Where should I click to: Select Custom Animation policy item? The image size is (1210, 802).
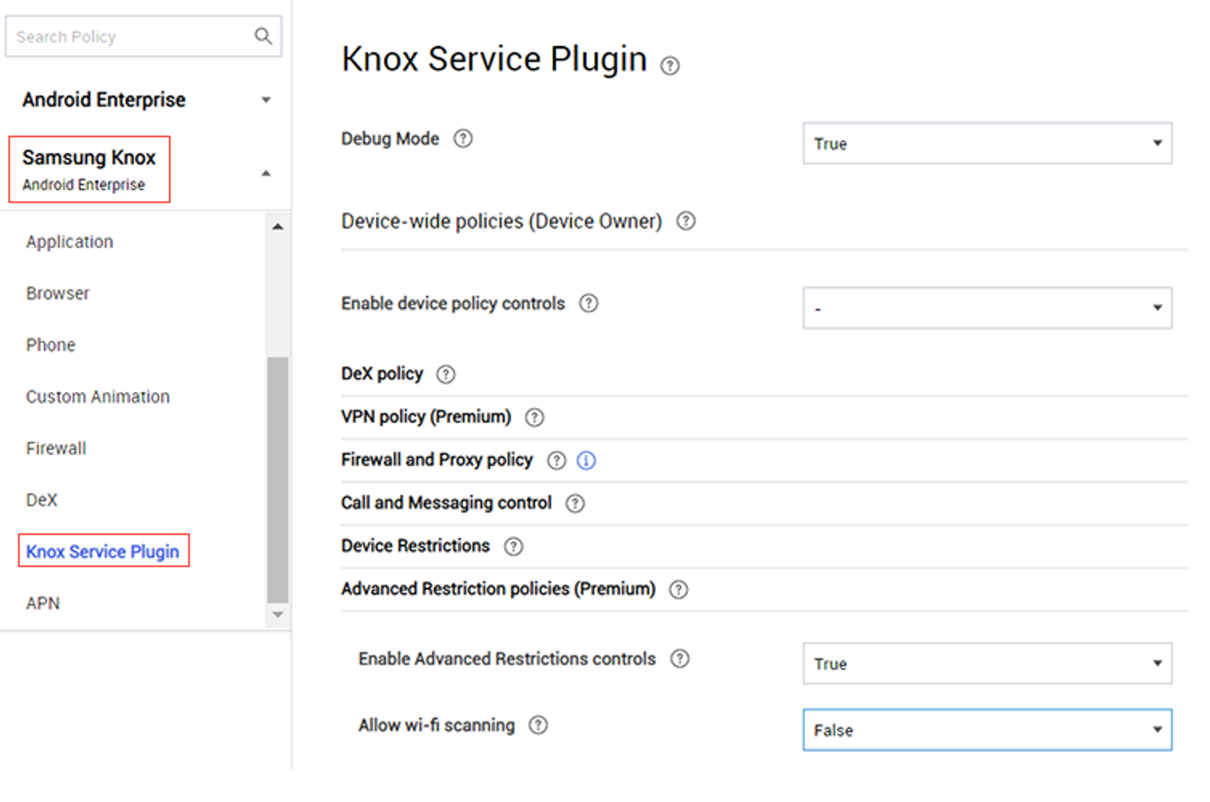(x=98, y=397)
